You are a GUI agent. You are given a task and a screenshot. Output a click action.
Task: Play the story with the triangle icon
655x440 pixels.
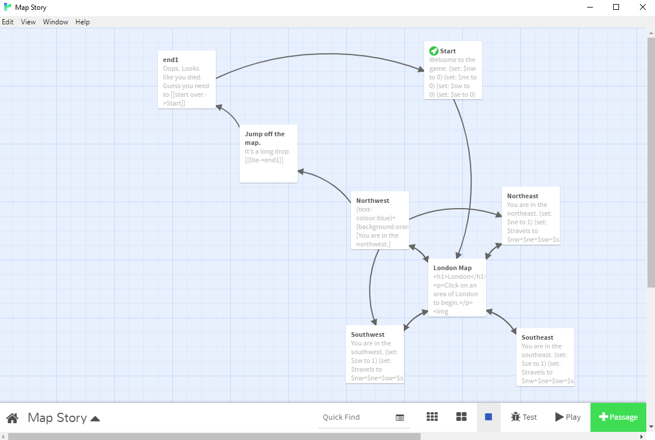[559, 417]
